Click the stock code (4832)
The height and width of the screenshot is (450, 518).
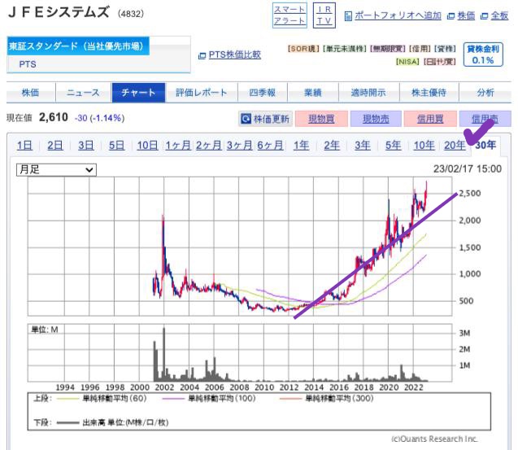tap(131, 14)
